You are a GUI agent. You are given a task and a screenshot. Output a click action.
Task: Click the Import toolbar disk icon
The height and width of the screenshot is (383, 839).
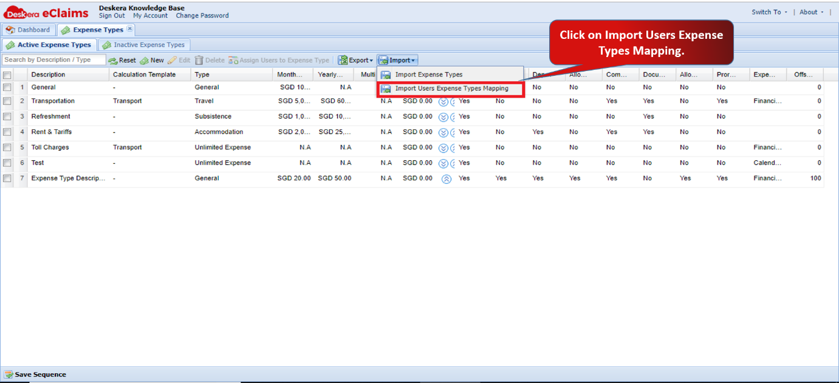click(x=384, y=61)
